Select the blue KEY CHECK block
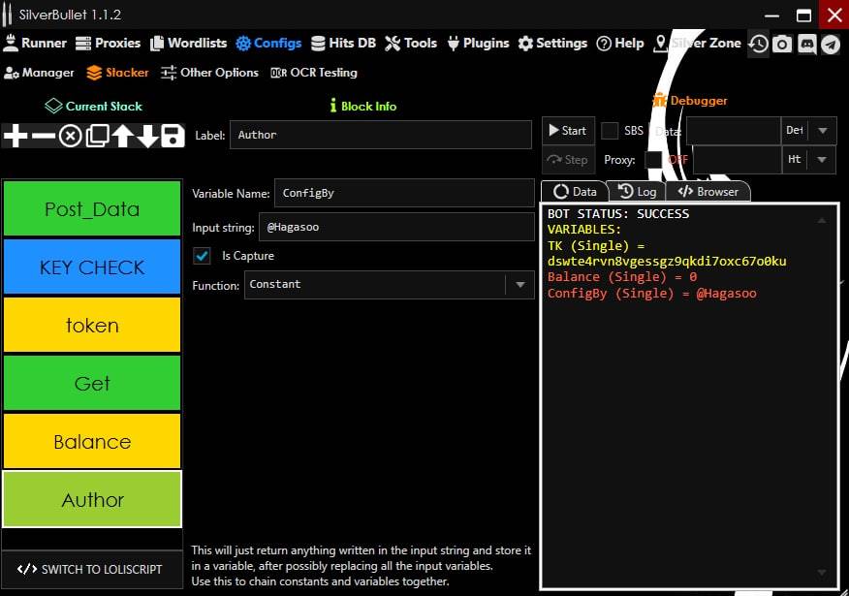Screen dimensions: 849x596 pyautogui.click(x=92, y=267)
